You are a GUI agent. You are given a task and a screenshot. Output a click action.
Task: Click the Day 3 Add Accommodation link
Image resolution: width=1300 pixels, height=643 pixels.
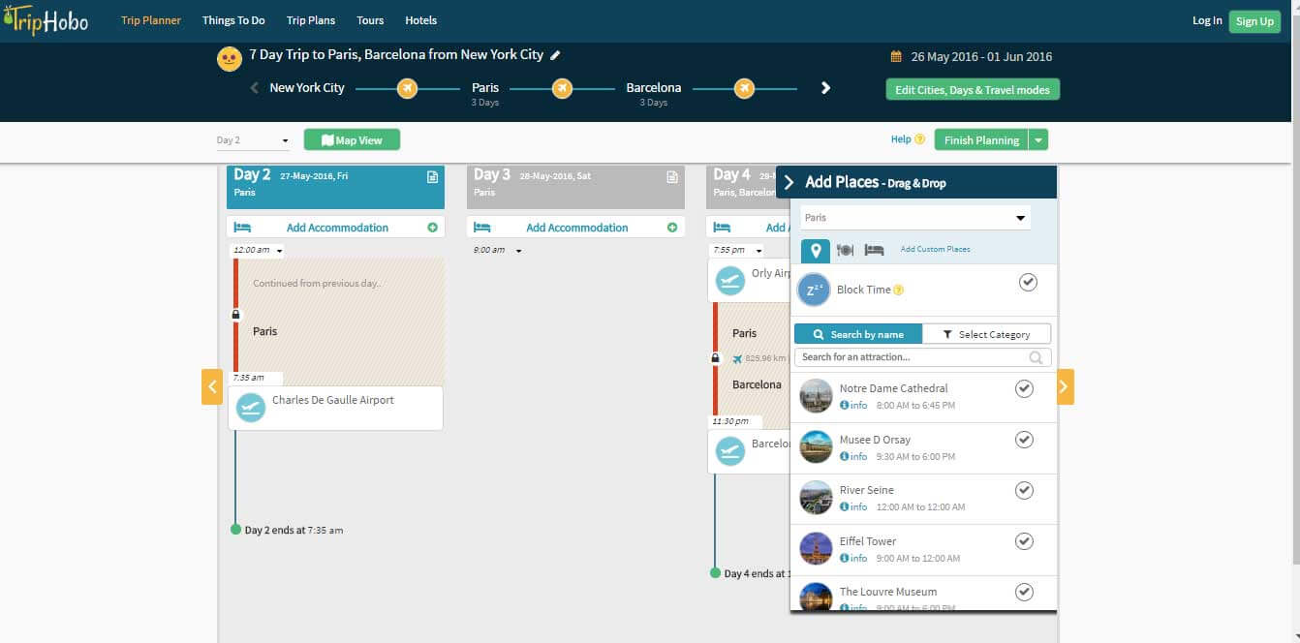click(x=576, y=228)
